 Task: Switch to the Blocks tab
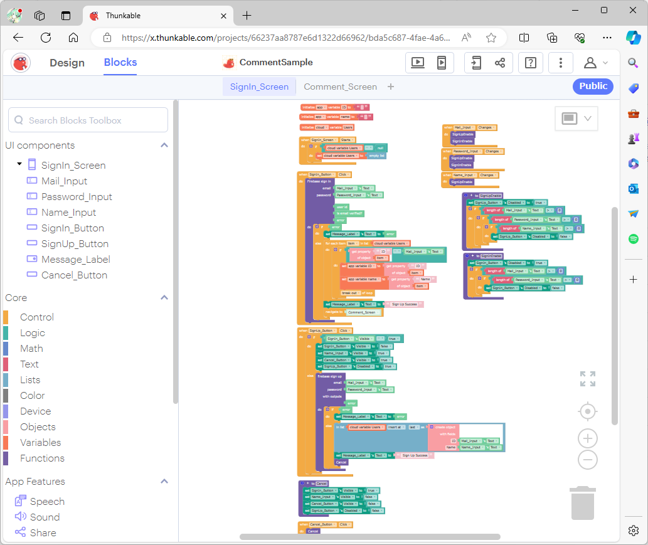[120, 62]
